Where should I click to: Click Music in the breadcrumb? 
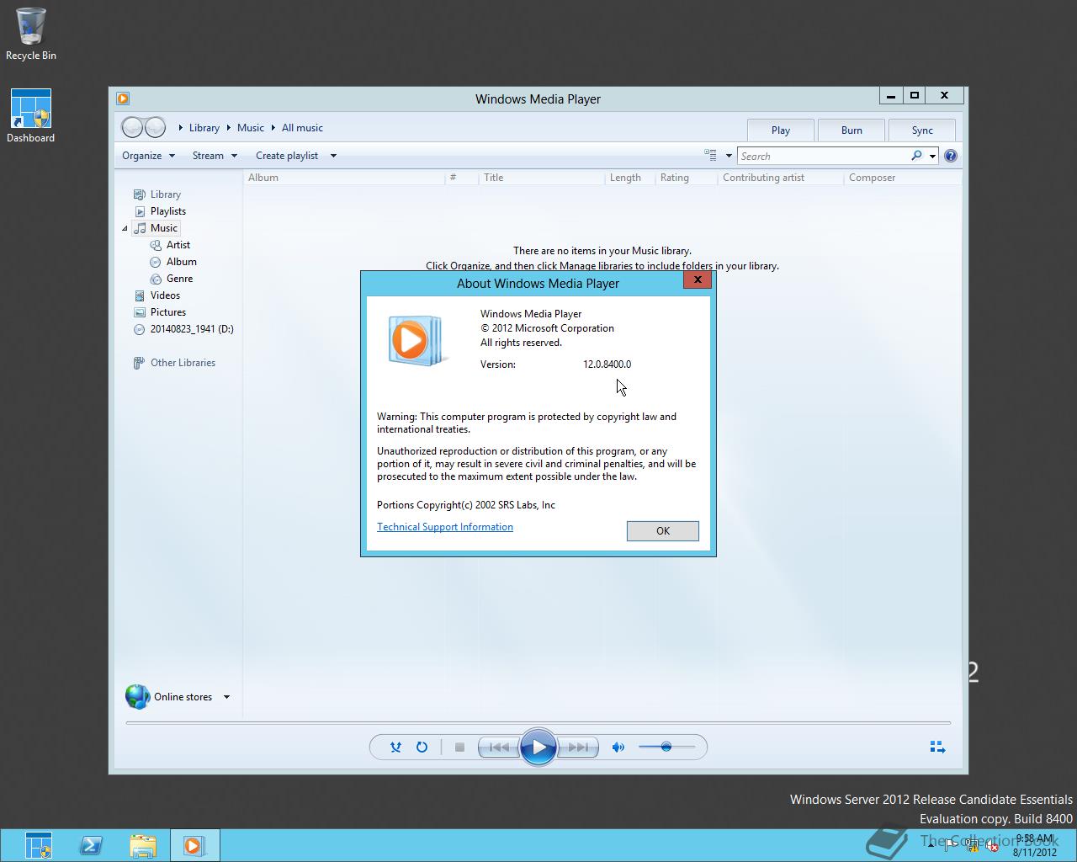[251, 128]
